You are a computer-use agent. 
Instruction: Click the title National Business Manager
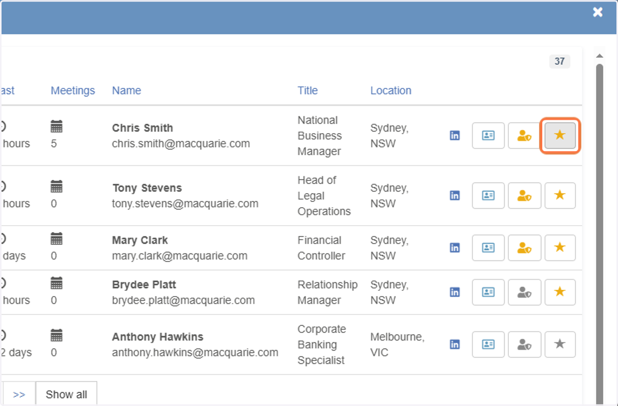319,136
